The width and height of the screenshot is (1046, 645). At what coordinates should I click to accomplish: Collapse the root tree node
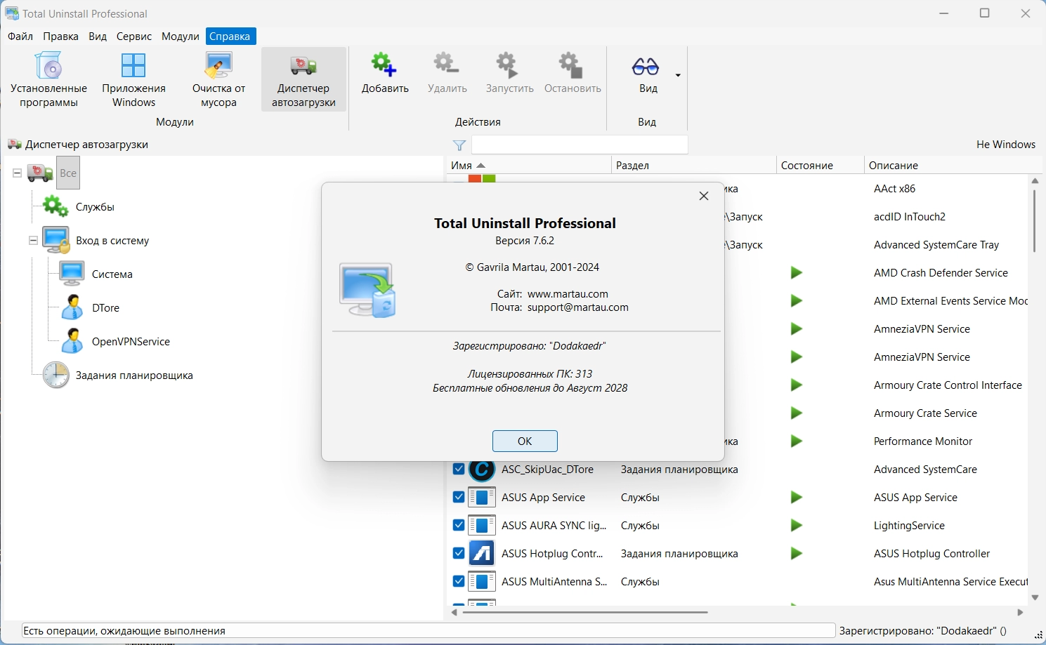pos(17,173)
